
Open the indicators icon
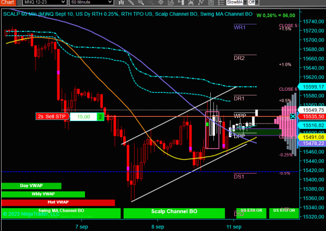pos(191,2)
